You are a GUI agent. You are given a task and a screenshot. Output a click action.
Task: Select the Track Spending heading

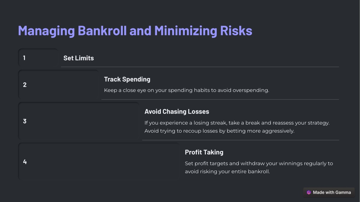point(127,79)
